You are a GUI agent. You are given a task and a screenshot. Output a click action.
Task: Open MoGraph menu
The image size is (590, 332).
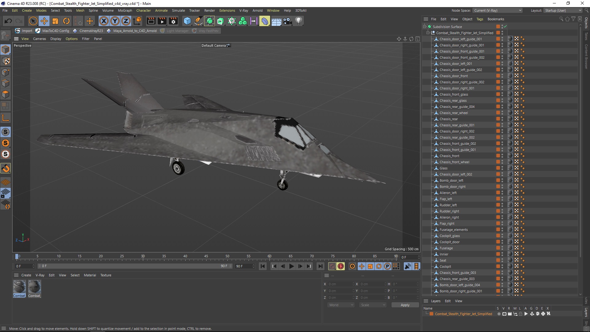[x=125, y=10]
